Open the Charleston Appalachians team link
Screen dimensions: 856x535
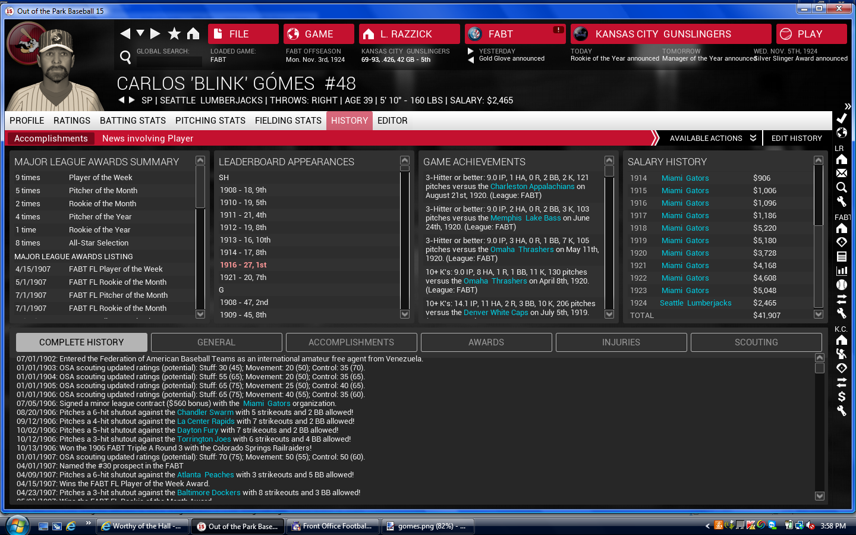pyautogui.click(x=532, y=187)
